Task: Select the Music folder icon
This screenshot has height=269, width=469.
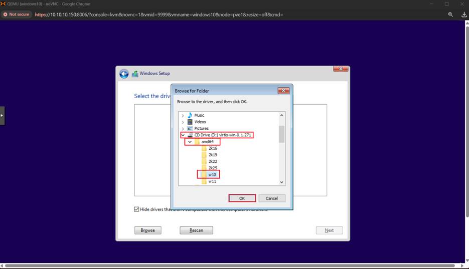Action: 190,115
